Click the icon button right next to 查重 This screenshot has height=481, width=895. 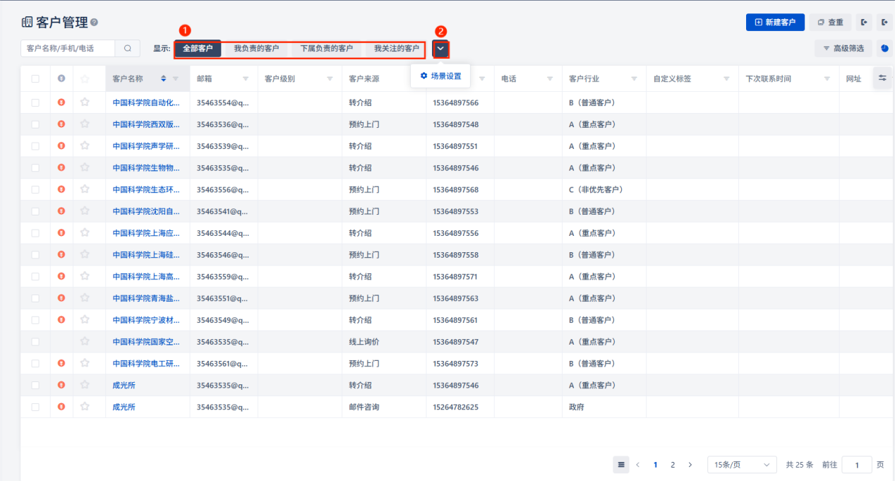864,23
